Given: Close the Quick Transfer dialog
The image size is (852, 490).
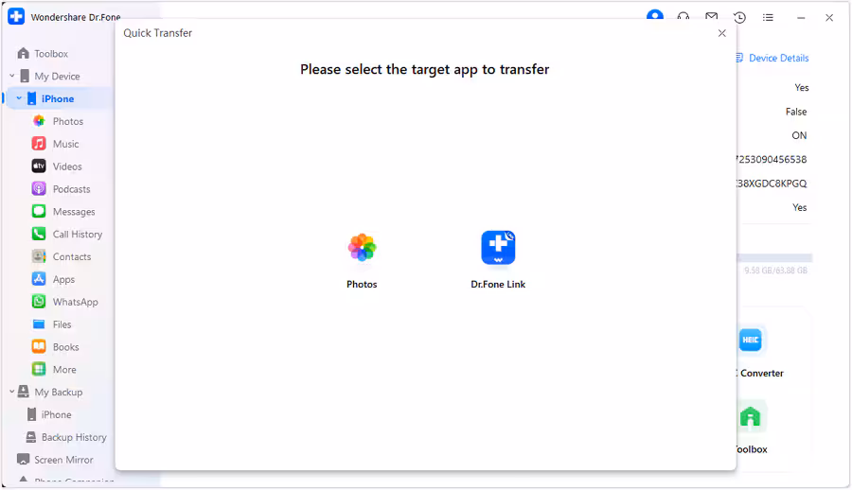Looking at the screenshot, I should point(721,33).
